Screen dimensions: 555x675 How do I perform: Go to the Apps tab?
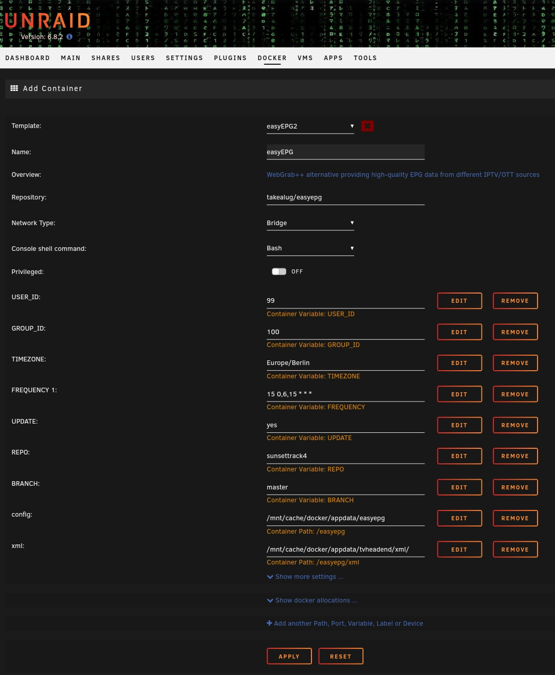tap(334, 58)
